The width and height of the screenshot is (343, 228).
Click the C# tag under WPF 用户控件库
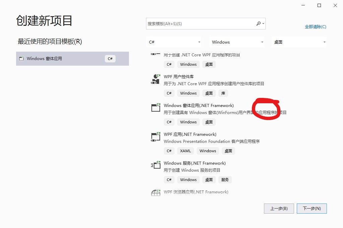pyautogui.click(x=169, y=93)
